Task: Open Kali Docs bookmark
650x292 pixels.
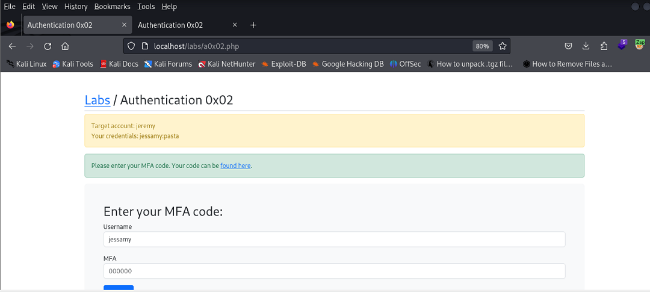Action: pos(119,64)
